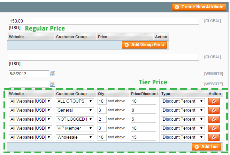Viewport: 230px width, 155px height.
Task: Open calendar icon beside the empty date field
Action: (53, 84)
